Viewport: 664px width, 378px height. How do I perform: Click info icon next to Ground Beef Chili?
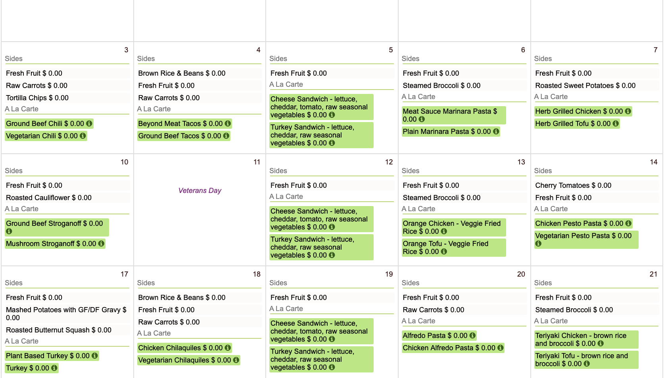(x=89, y=124)
